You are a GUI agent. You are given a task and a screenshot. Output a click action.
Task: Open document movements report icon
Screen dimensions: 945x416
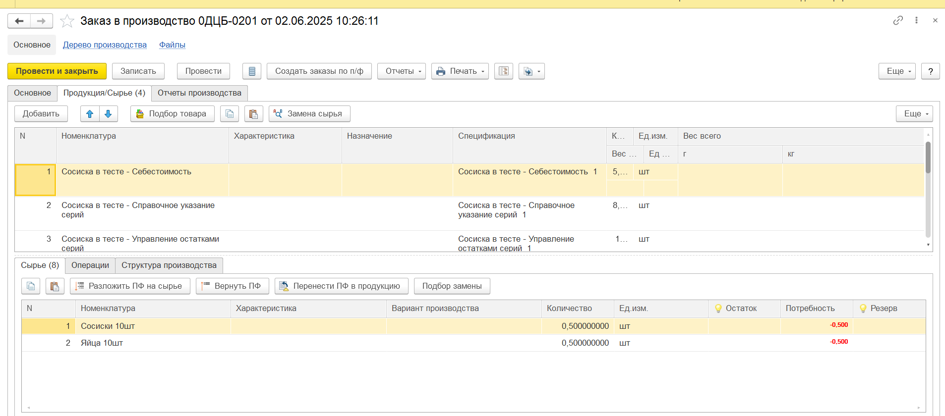tap(252, 71)
